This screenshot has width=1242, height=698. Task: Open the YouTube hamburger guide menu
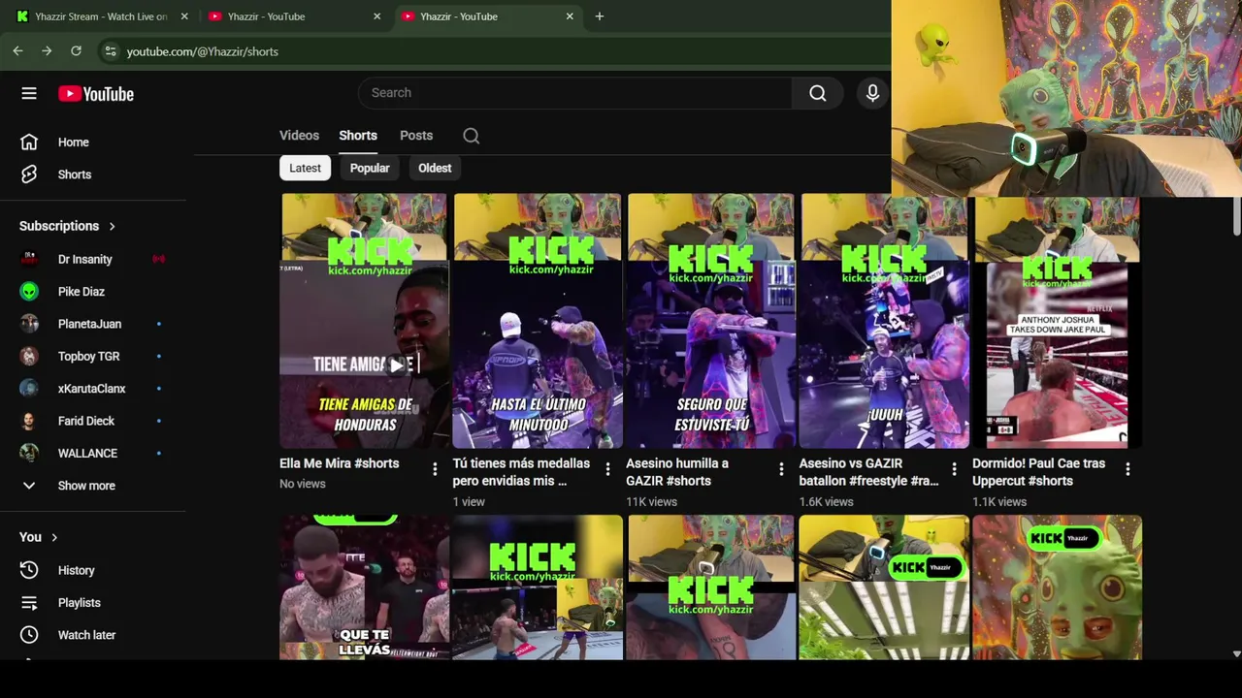[x=29, y=93]
